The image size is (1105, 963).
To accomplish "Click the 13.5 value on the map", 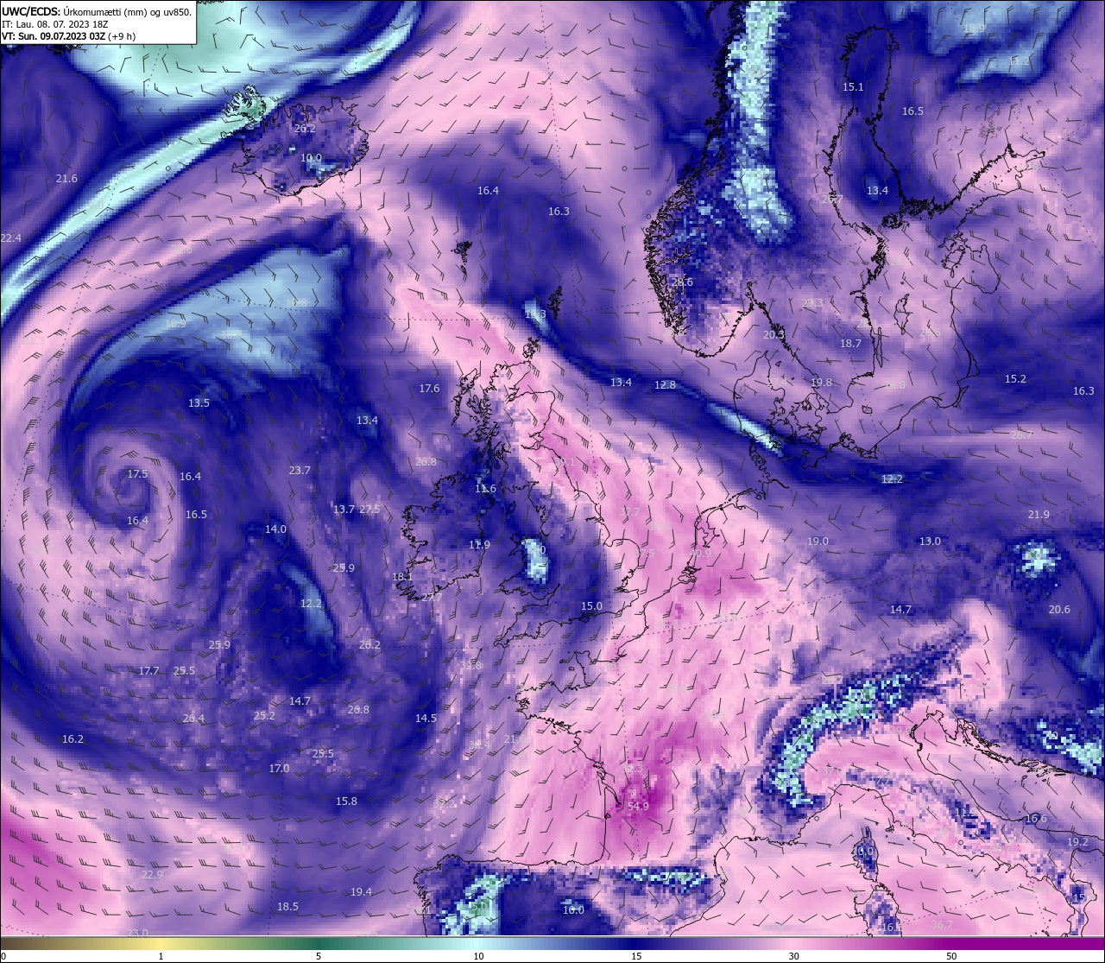I will point(199,403).
